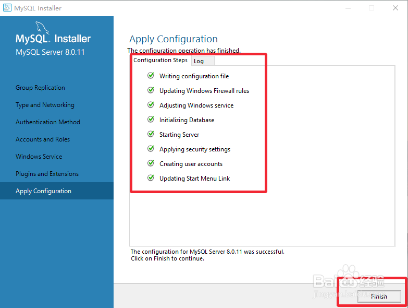
Task: Click checkmark icon beside Updating Start Menu Link
Action: click(151, 177)
